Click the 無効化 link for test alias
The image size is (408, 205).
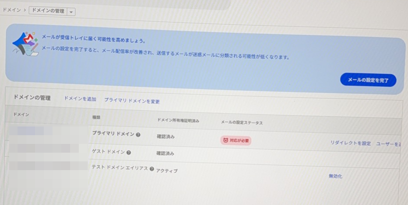click(x=335, y=176)
